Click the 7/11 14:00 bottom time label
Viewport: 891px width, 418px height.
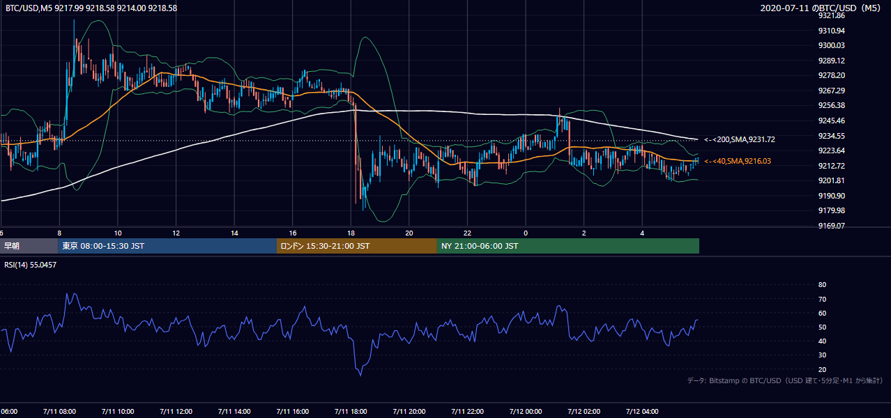pyautogui.click(x=234, y=411)
